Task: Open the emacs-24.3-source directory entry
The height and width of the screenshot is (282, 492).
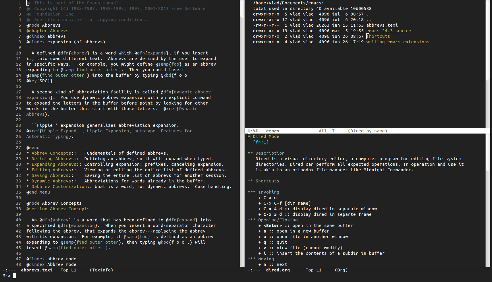Action: coord(388,31)
